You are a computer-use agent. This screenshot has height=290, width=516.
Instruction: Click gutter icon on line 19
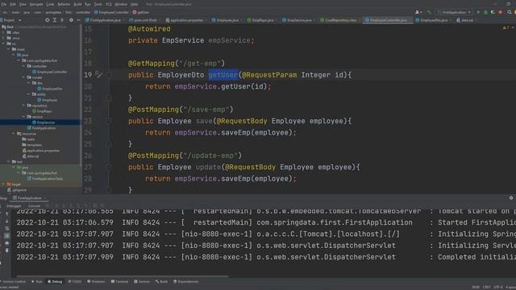click(x=98, y=75)
